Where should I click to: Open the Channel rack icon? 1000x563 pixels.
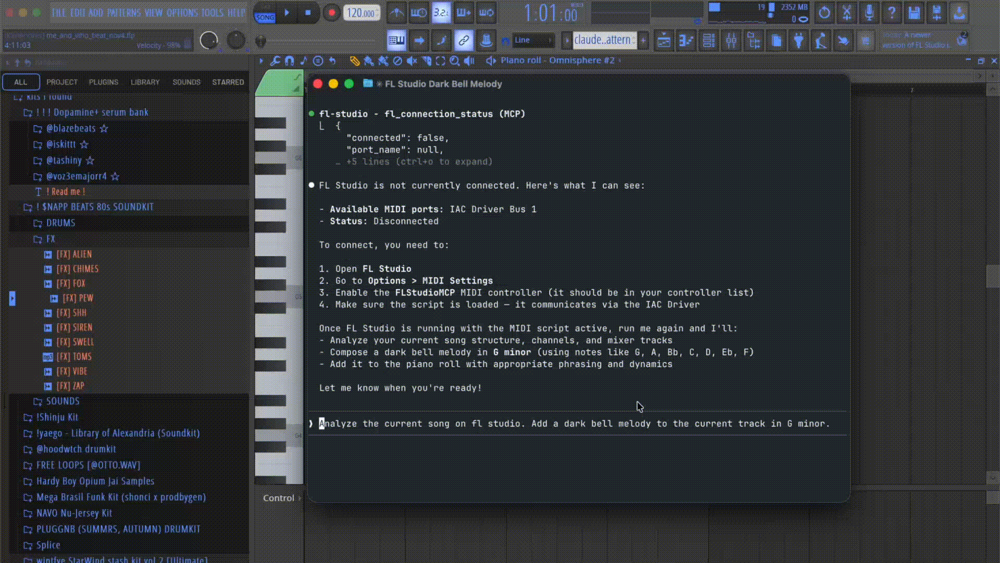tap(709, 40)
